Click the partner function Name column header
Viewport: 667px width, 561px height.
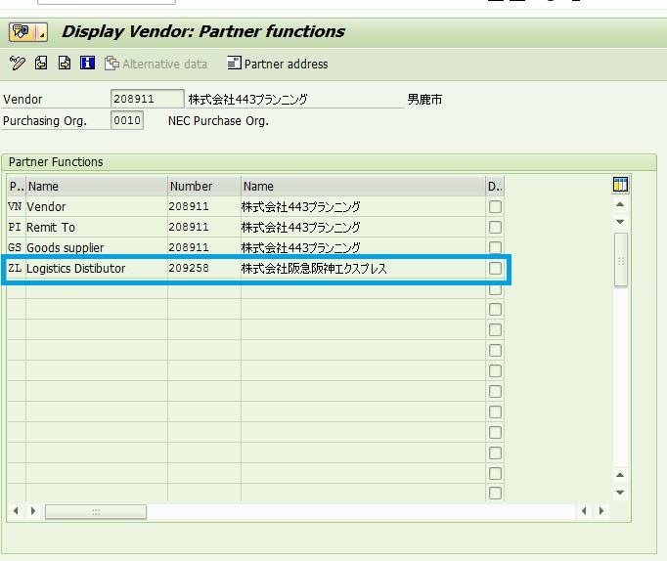[x=96, y=186]
